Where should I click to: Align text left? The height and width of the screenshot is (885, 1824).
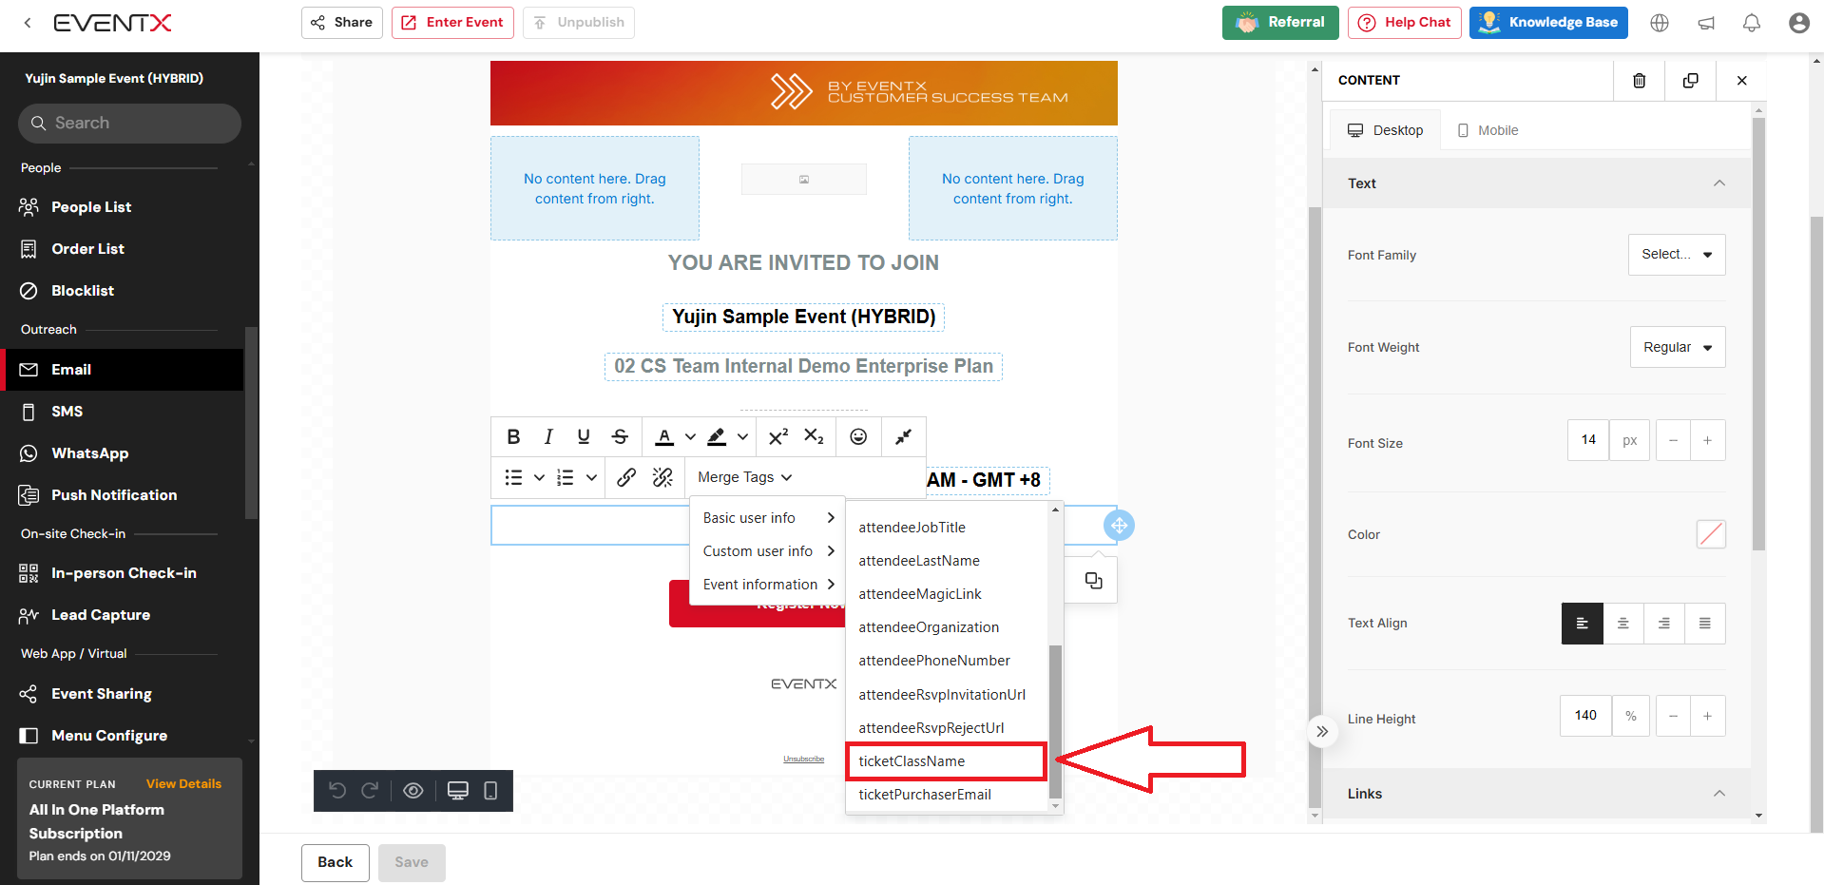coord(1582,624)
